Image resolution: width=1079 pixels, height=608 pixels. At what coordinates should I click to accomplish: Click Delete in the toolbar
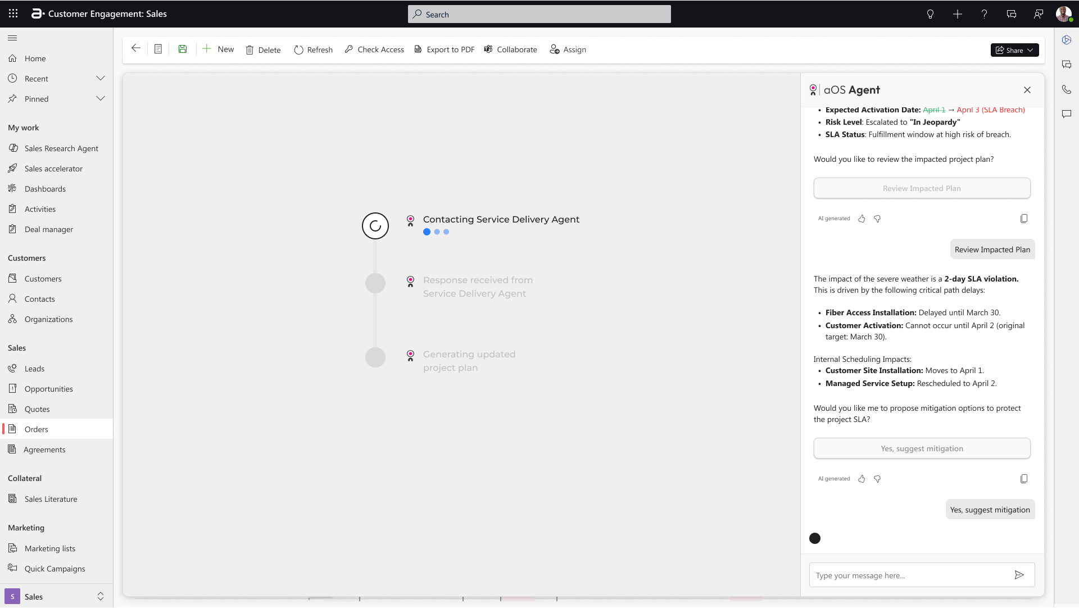tap(263, 49)
